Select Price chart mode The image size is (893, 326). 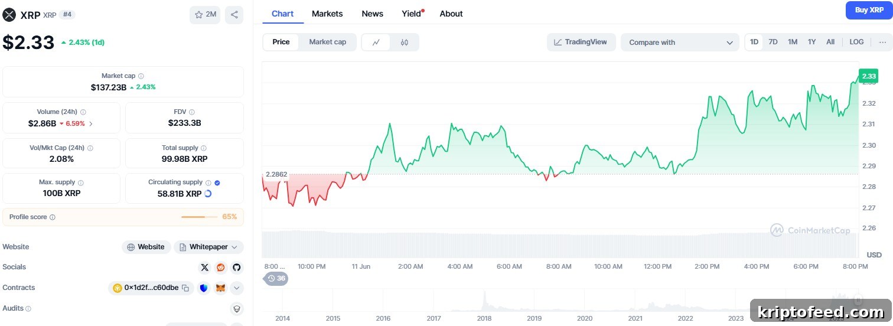click(x=281, y=42)
